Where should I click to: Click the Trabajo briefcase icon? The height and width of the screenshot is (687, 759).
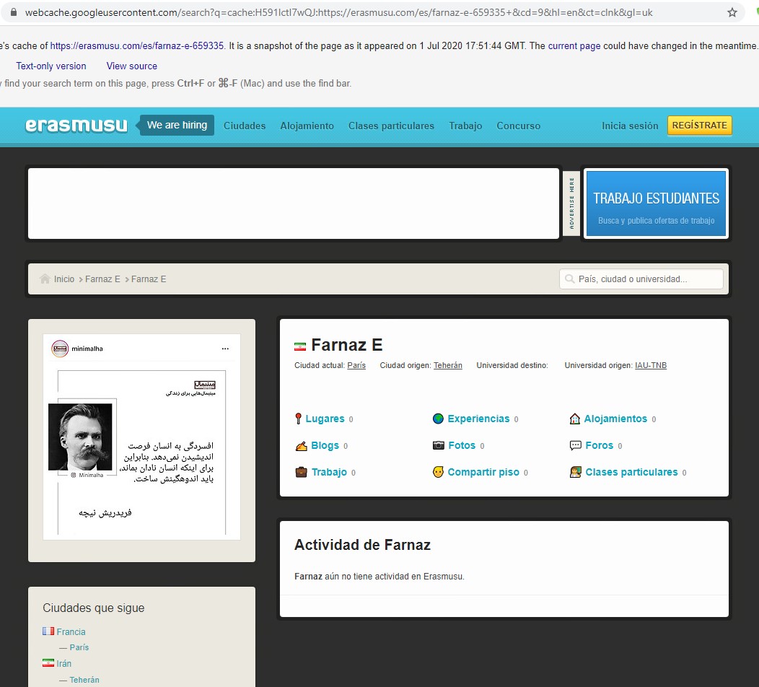pos(301,473)
